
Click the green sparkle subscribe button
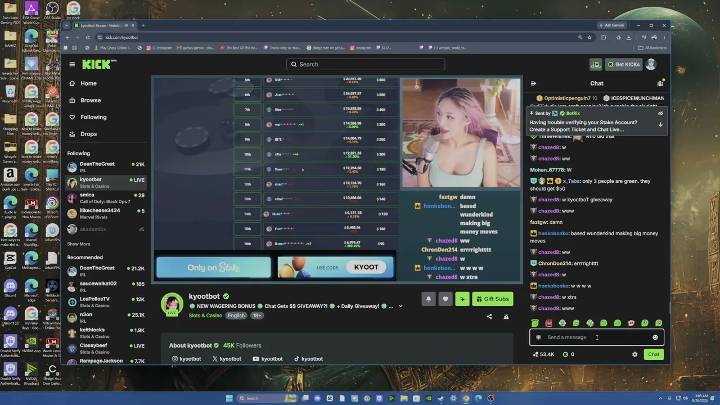(x=462, y=299)
